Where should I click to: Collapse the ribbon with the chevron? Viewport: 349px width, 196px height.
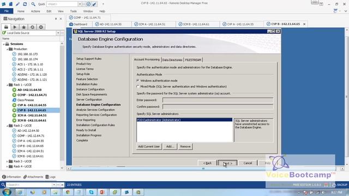(345, 11)
